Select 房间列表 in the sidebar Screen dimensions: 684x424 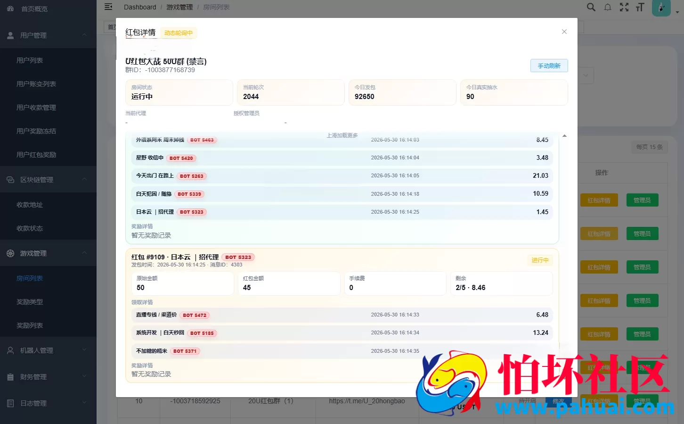click(48, 278)
